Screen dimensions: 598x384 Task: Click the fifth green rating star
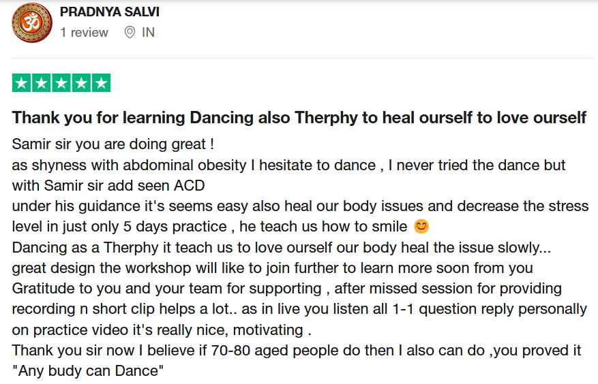tap(100, 83)
